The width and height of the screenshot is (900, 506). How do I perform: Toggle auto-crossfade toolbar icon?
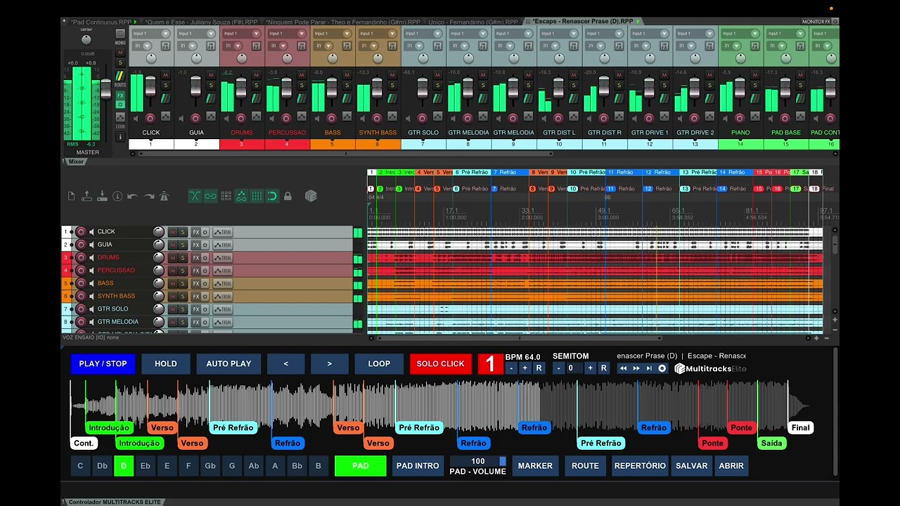(195, 197)
